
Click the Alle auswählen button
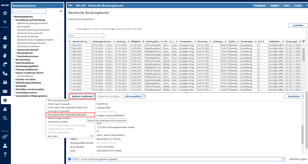click(x=133, y=96)
